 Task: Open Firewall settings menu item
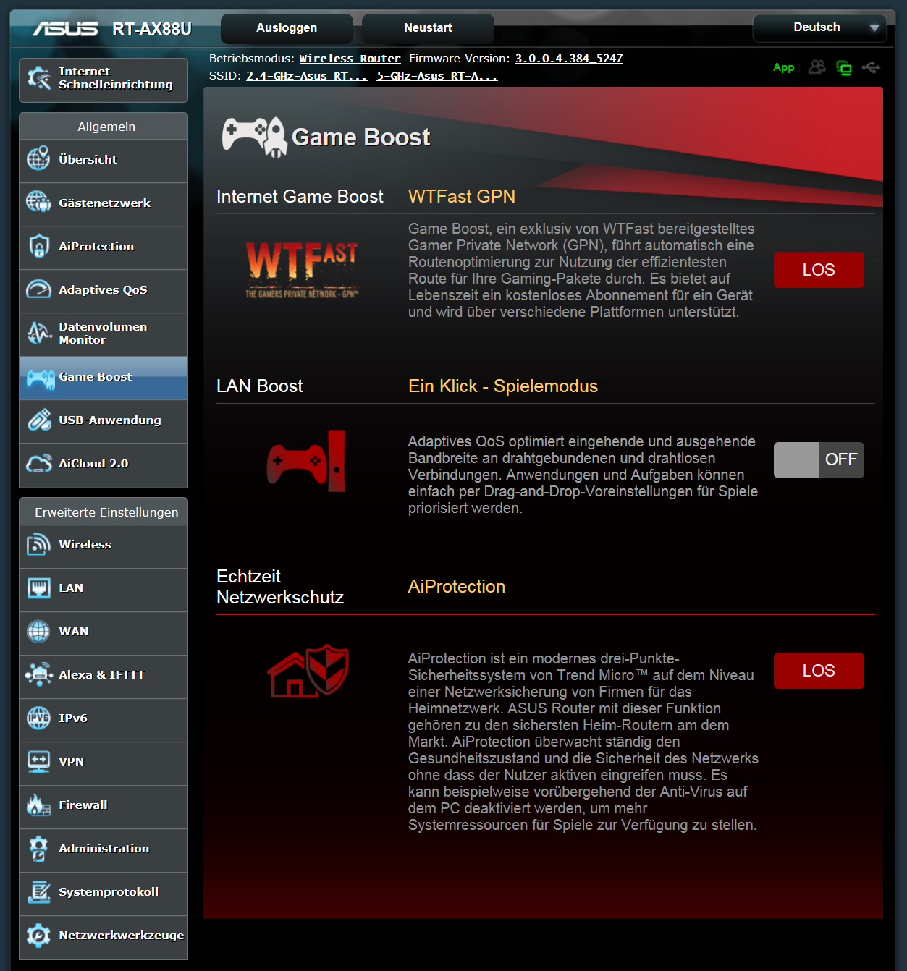(104, 807)
